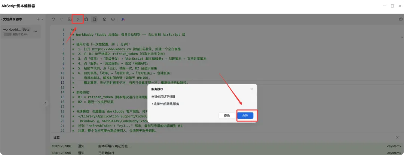The image size is (404, 155).
Task: Open the cube services icon
Action: pos(105,19)
